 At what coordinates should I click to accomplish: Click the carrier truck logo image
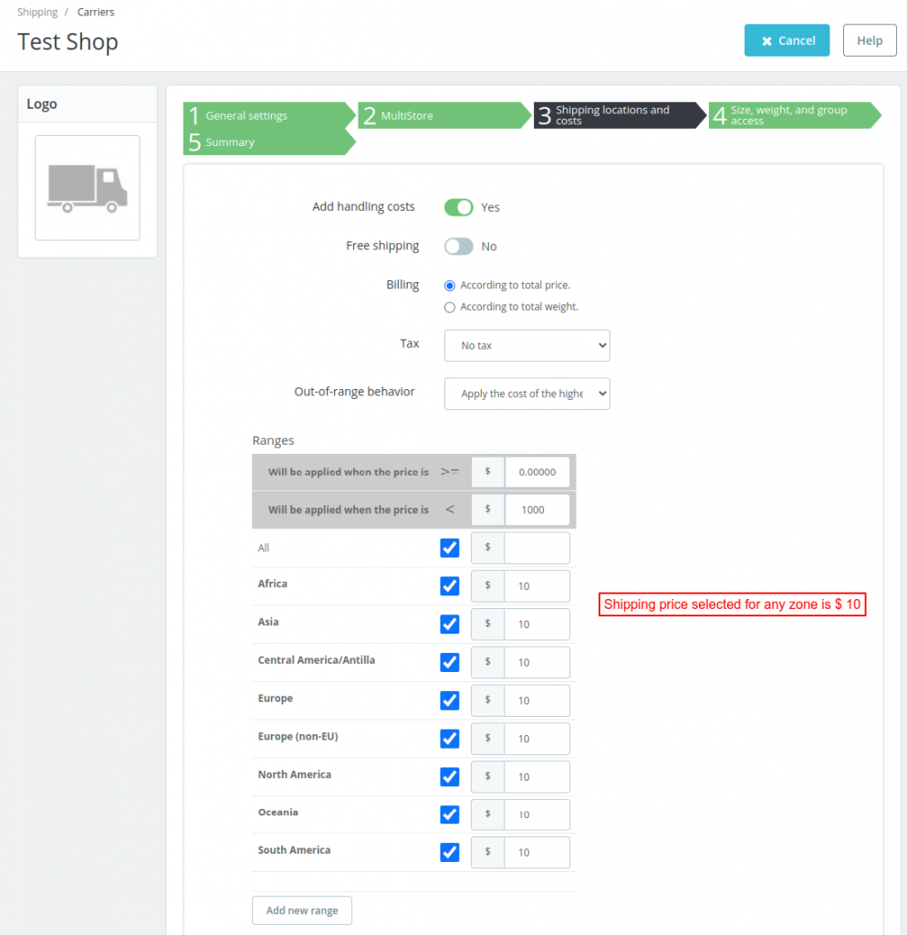tap(88, 188)
